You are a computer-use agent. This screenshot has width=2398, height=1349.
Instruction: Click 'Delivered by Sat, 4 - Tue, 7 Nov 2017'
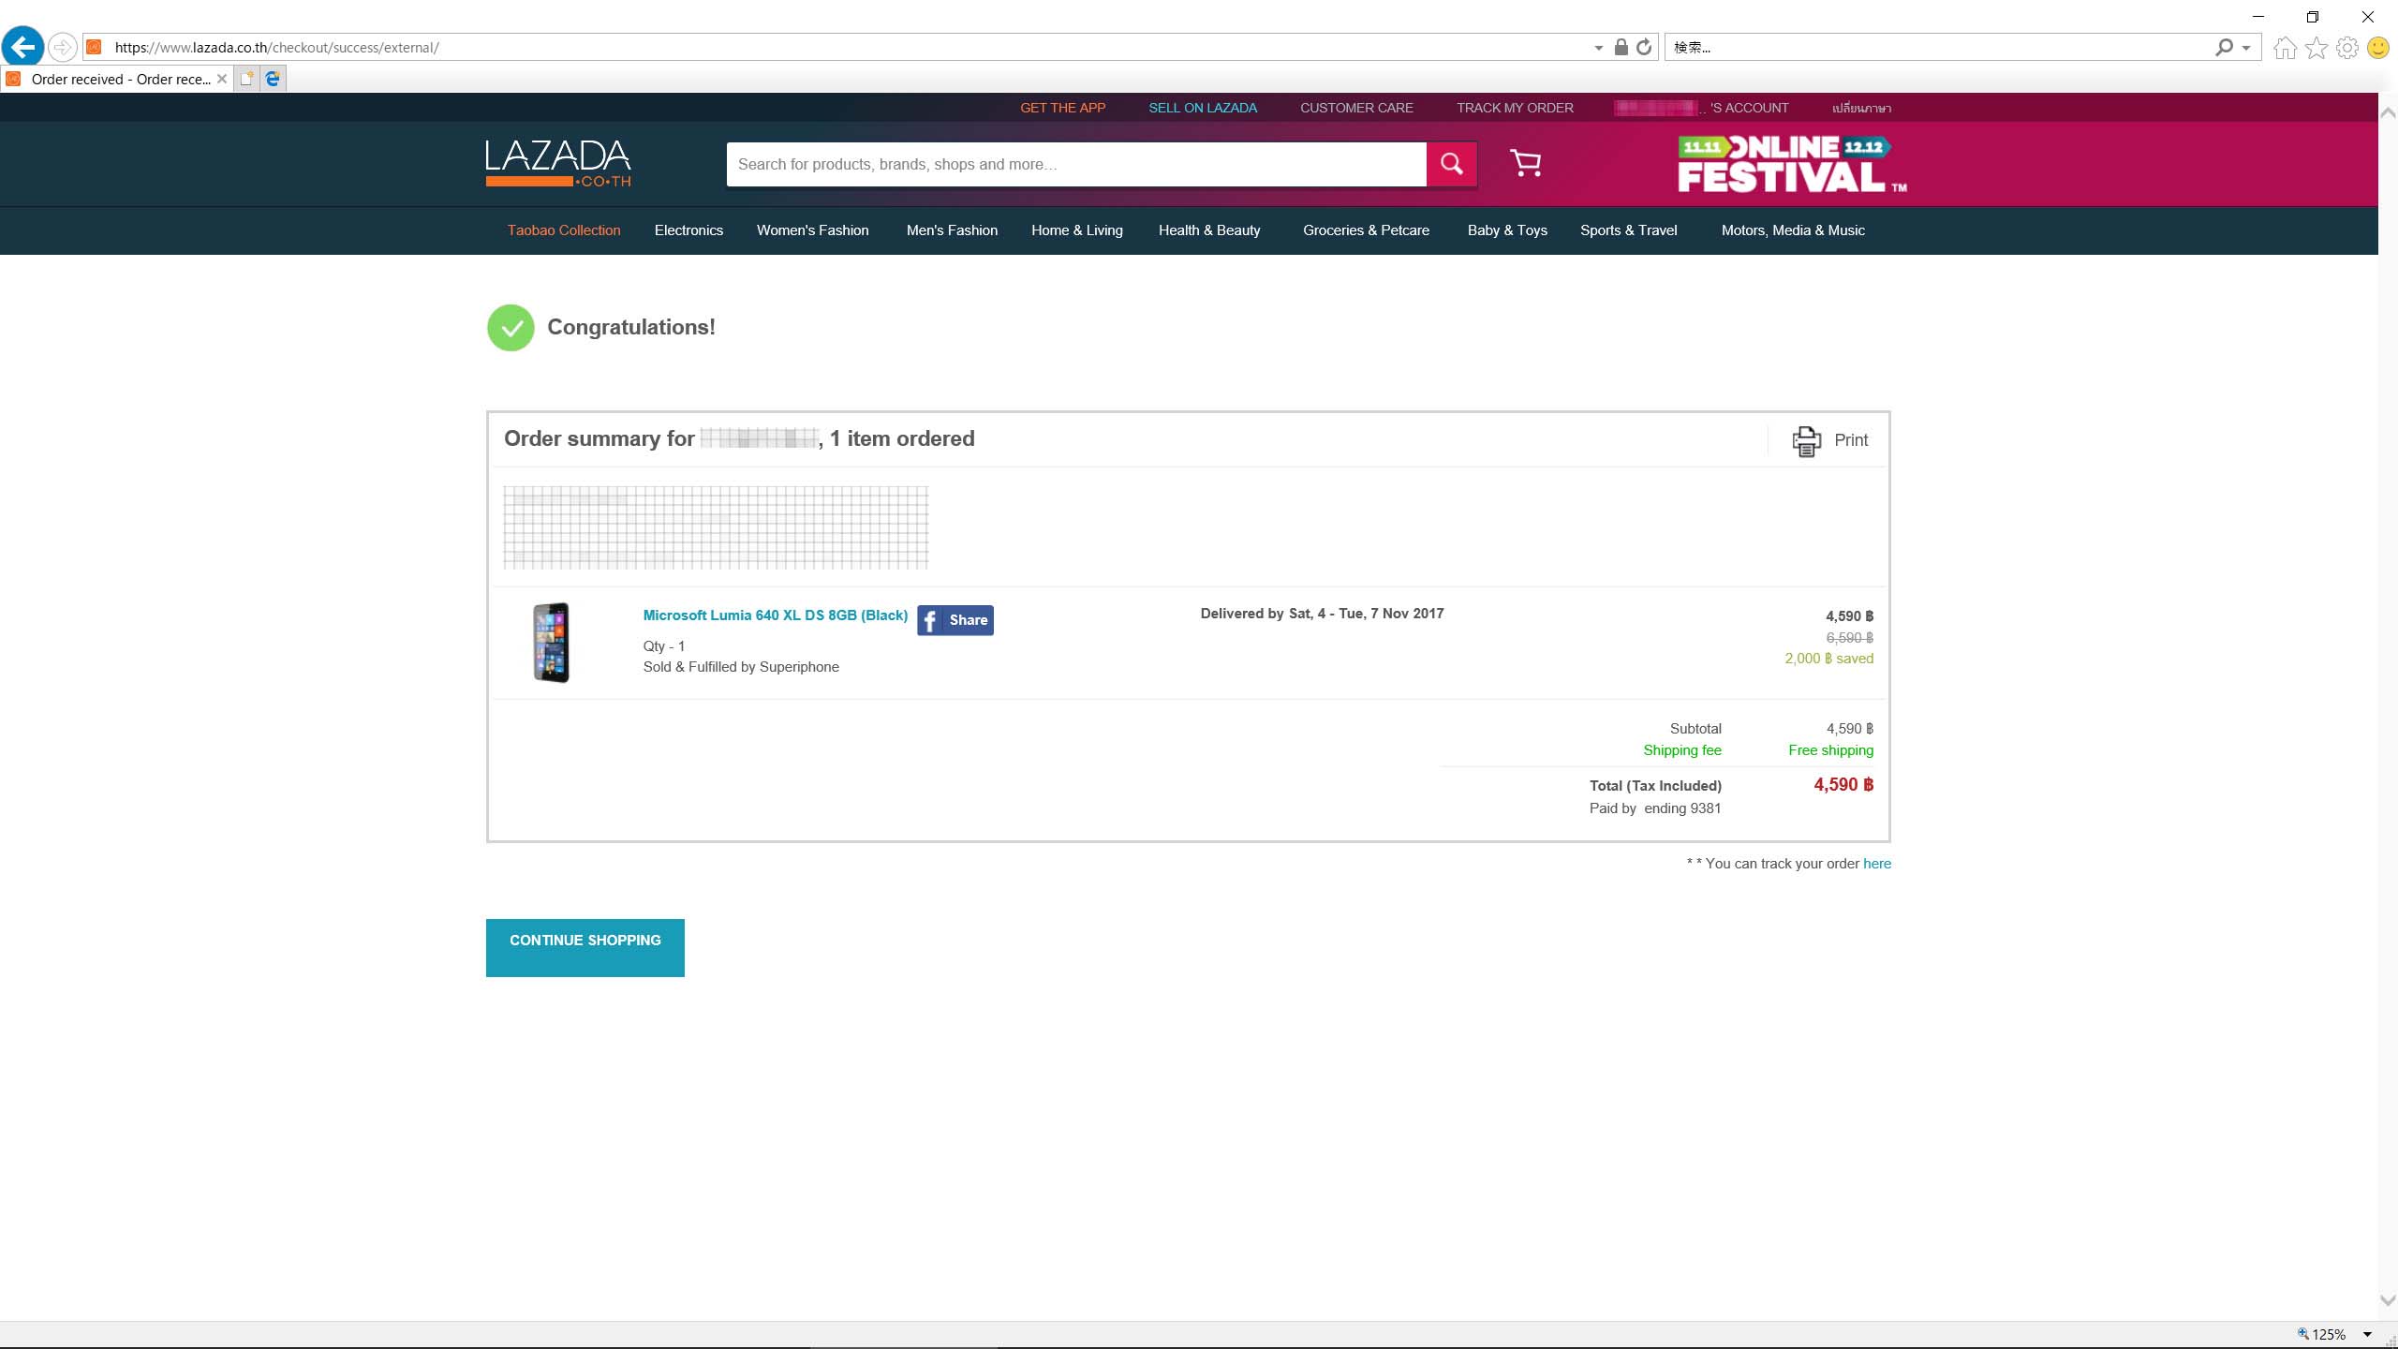[x=1322, y=614]
